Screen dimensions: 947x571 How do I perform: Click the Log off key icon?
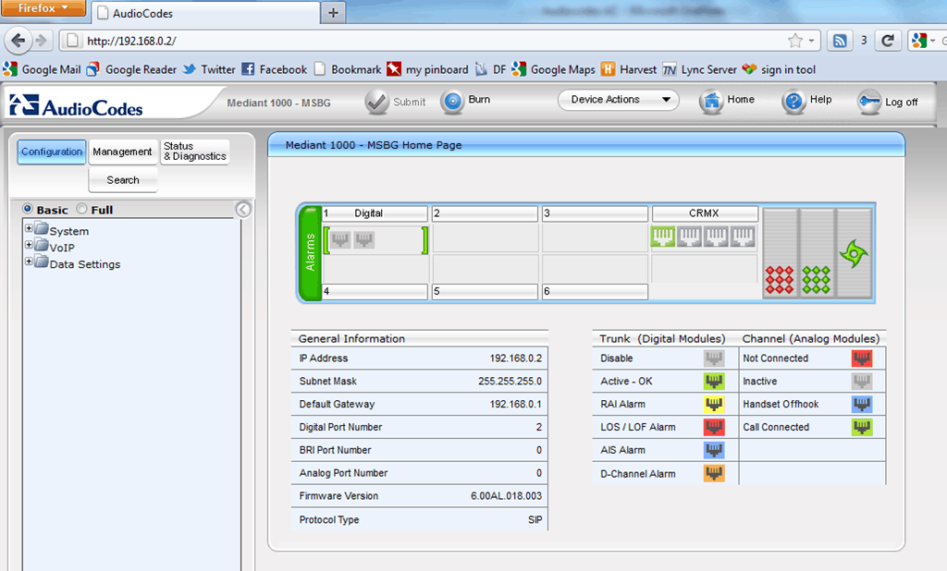coord(868,103)
